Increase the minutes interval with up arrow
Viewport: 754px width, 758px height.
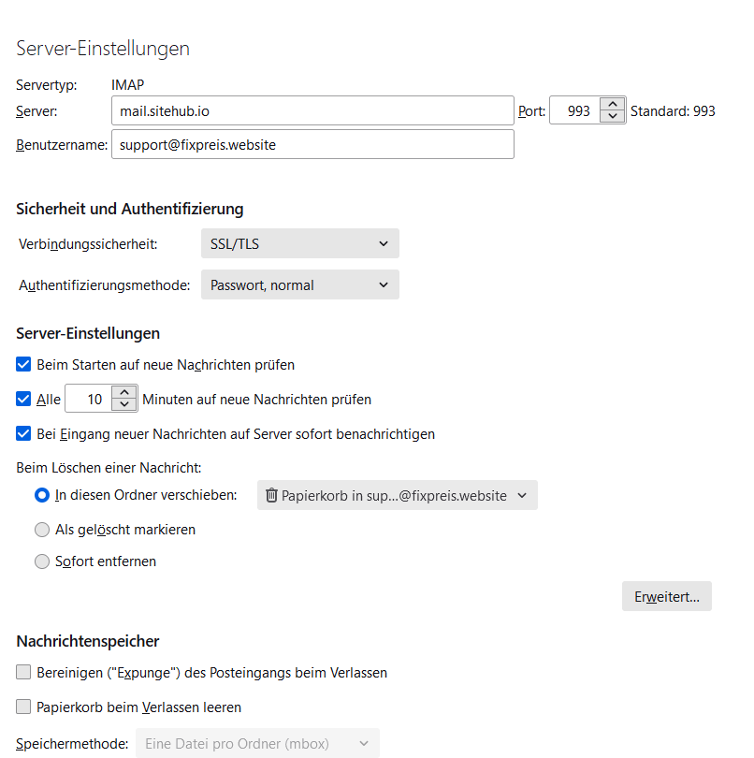click(124, 393)
